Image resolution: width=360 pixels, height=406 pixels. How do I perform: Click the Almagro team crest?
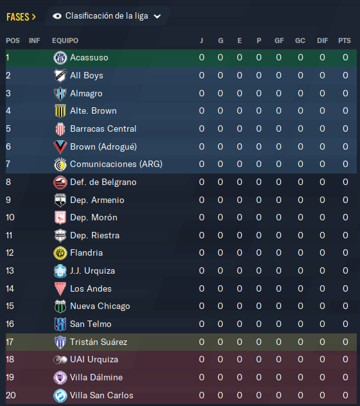tap(60, 94)
